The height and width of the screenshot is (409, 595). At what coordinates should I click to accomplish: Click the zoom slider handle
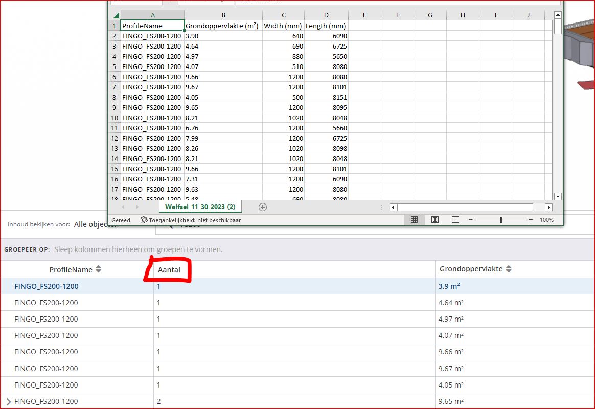pos(501,220)
